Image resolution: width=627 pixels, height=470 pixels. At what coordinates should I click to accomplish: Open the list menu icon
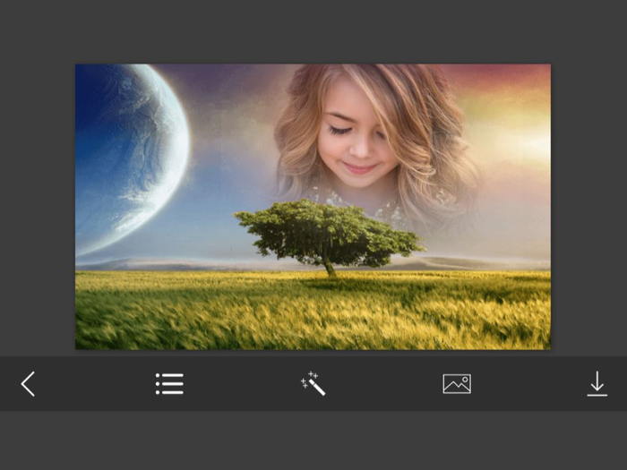169,384
